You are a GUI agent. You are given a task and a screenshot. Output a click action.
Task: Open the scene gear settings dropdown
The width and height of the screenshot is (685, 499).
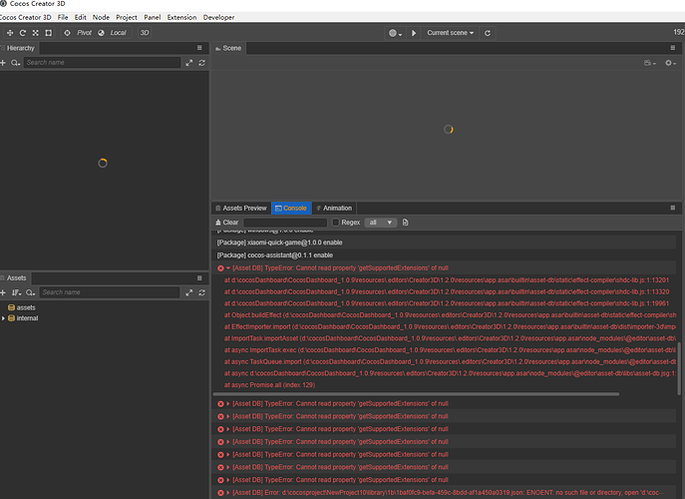point(671,63)
